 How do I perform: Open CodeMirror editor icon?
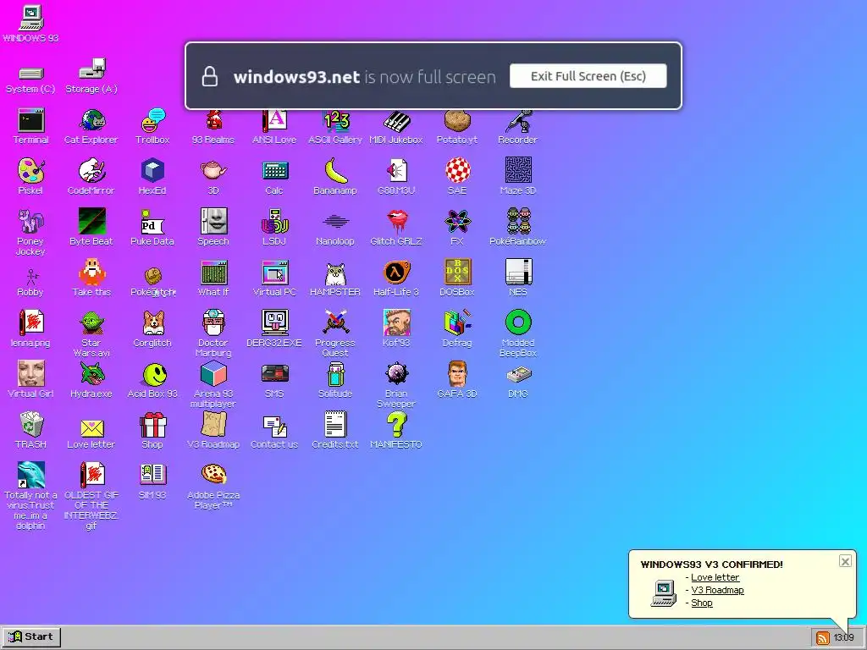91,171
